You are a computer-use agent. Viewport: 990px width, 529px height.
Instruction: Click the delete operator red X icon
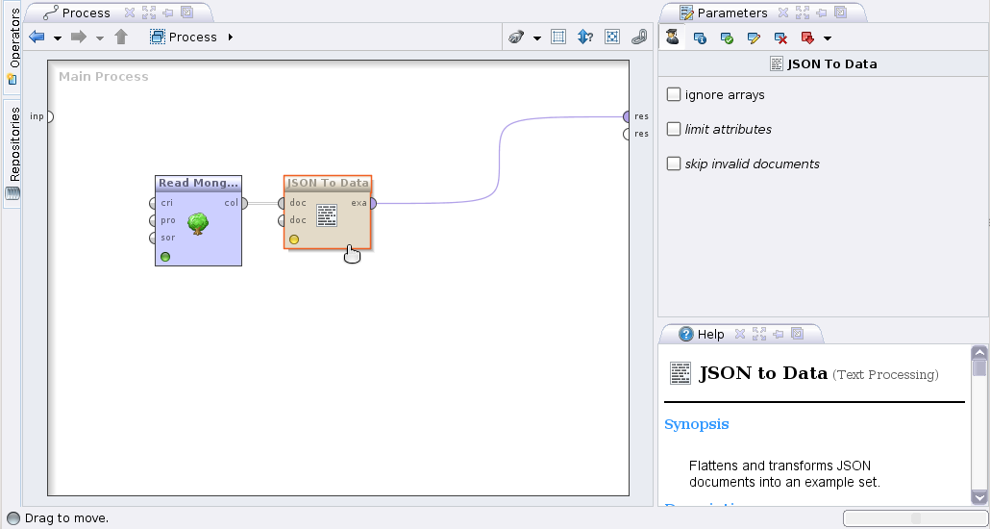coord(780,38)
